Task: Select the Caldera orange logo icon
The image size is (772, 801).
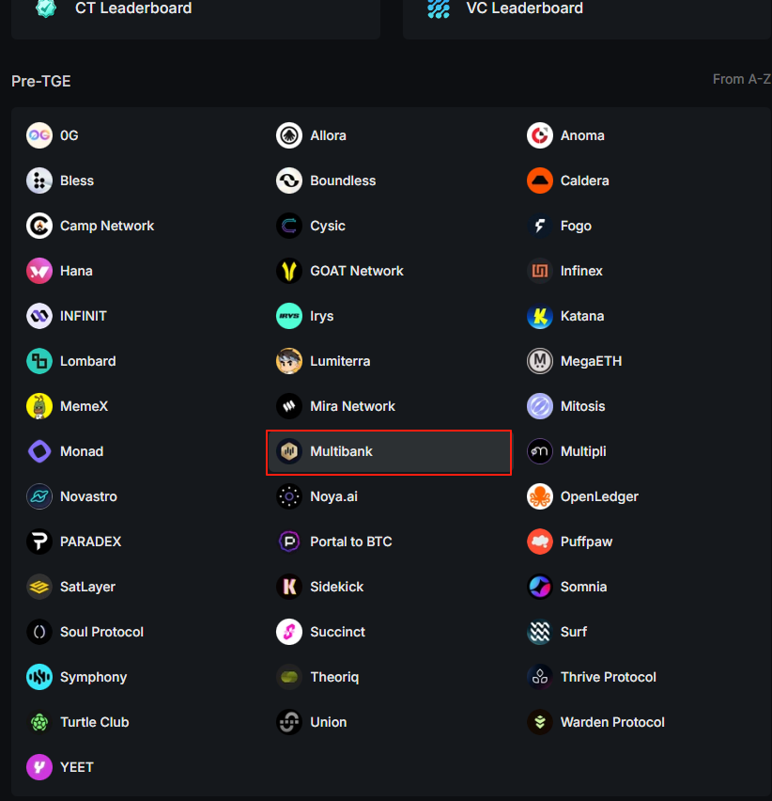Action: pyautogui.click(x=540, y=181)
